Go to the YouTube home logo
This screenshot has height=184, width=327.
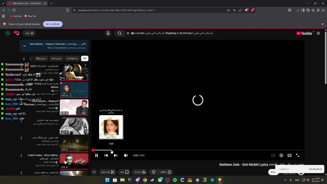304,33
